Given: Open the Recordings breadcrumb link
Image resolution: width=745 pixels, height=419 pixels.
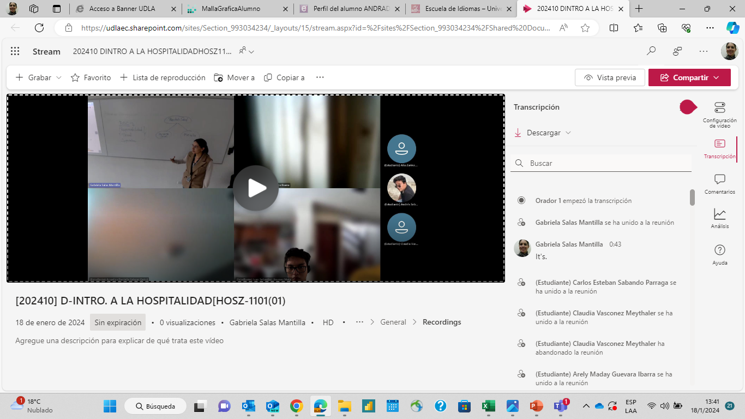Looking at the screenshot, I should point(442,322).
